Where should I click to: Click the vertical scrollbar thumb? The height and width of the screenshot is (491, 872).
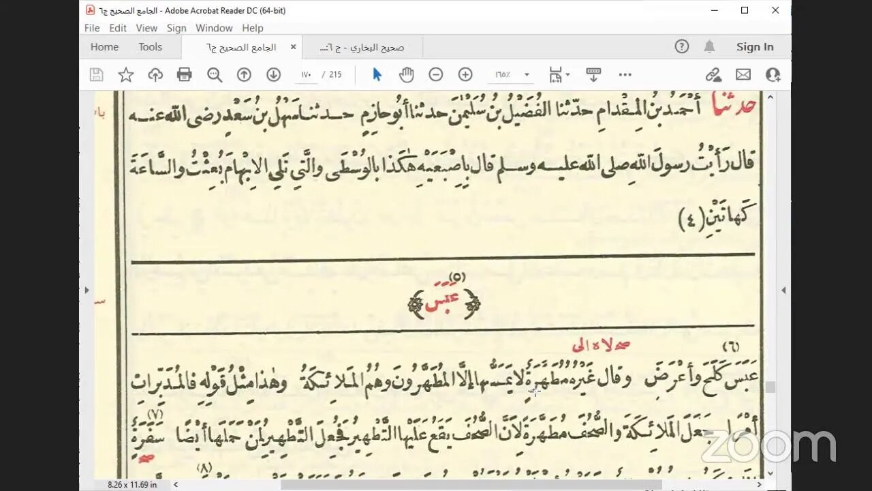pyautogui.click(x=770, y=387)
